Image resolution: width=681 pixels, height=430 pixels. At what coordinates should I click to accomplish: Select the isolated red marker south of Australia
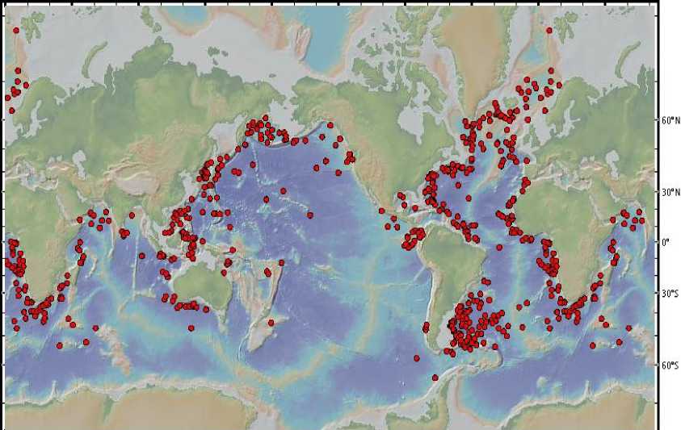tap(191, 328)
